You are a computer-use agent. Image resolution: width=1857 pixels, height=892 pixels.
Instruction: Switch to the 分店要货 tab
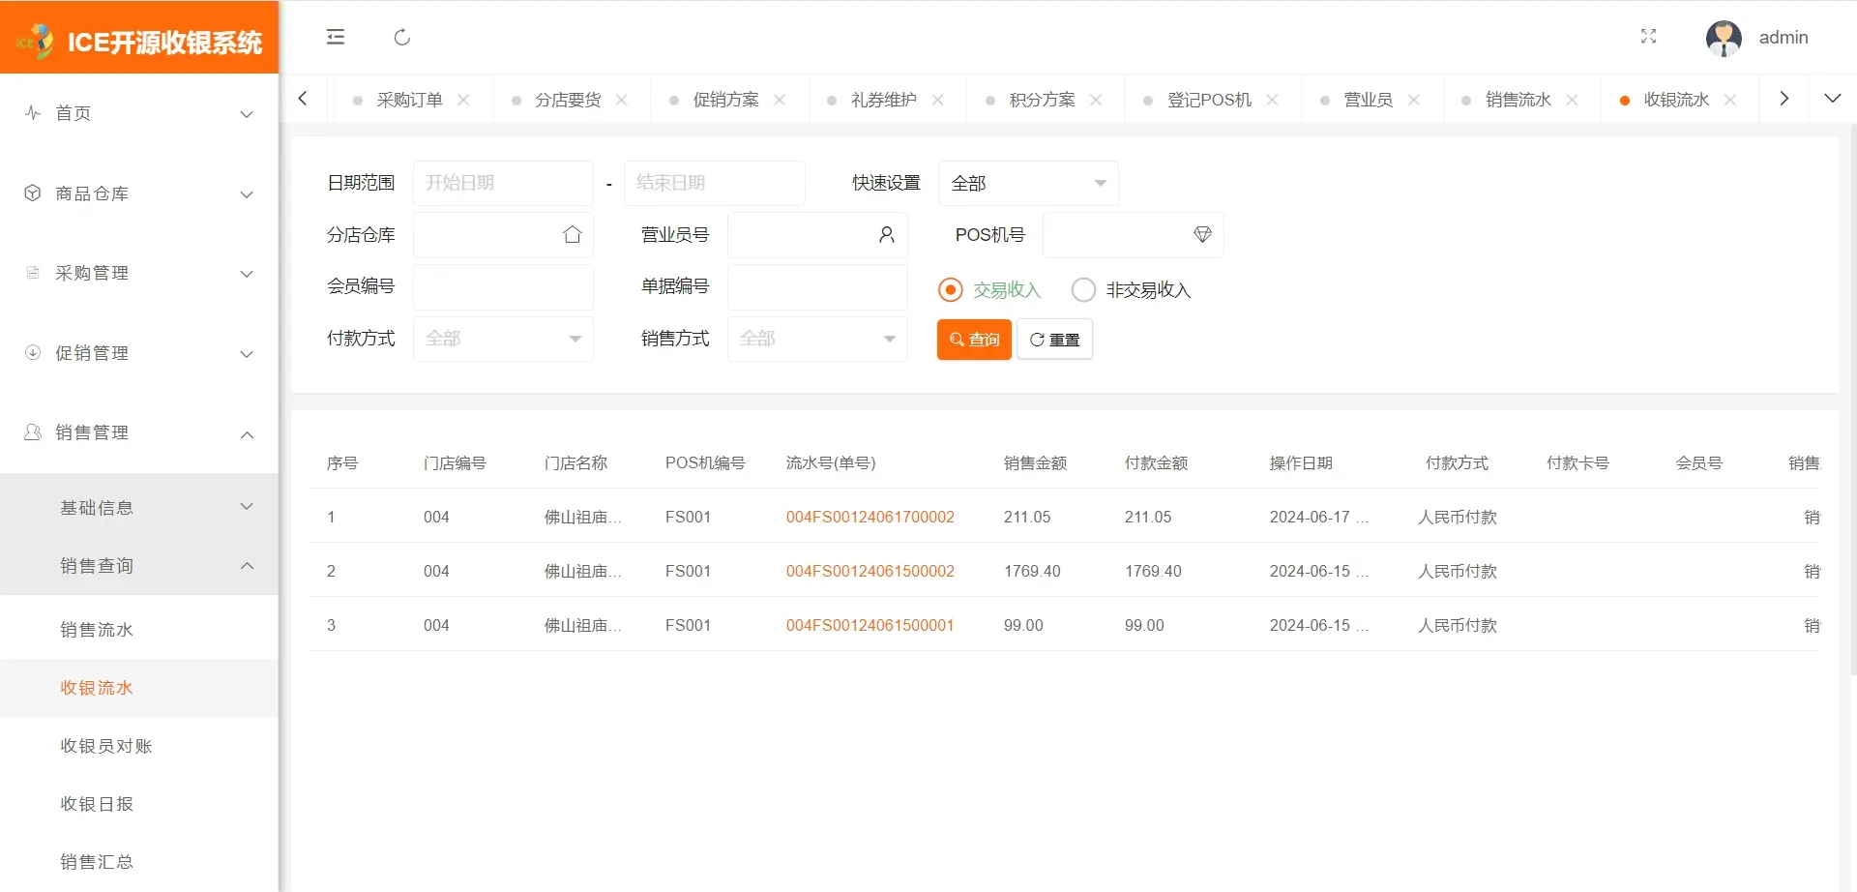pos(568,100)
